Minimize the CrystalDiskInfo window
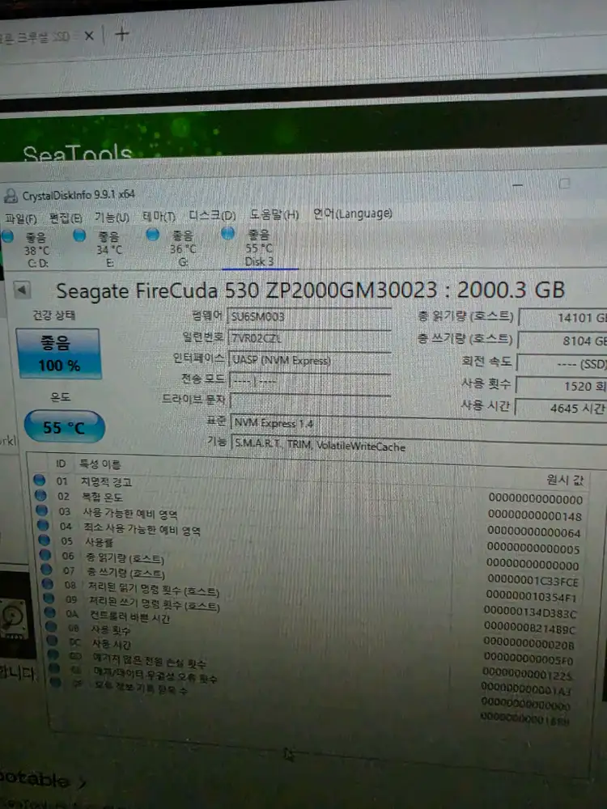This screenshot has height=809, width=607. click(x=518, y=184)
